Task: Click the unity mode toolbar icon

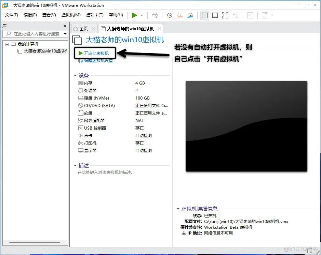Action: [x=236, y=15]
